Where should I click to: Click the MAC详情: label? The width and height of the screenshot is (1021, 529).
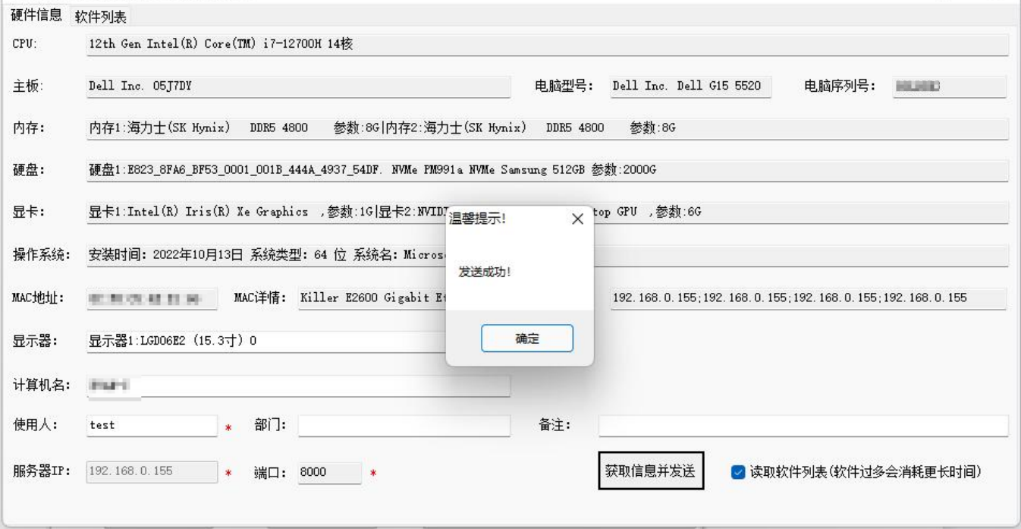pos(260,297)
